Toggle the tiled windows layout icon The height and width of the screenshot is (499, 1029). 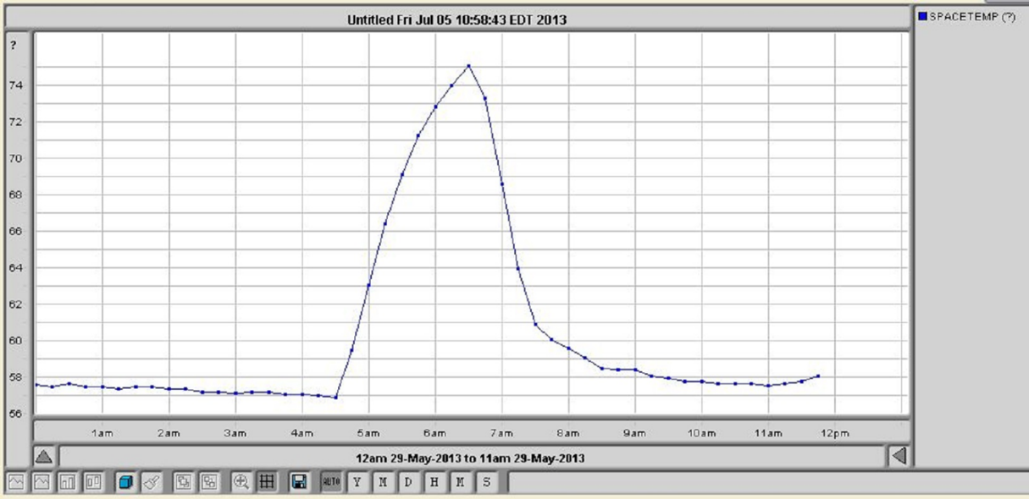[x=210, y=484]
